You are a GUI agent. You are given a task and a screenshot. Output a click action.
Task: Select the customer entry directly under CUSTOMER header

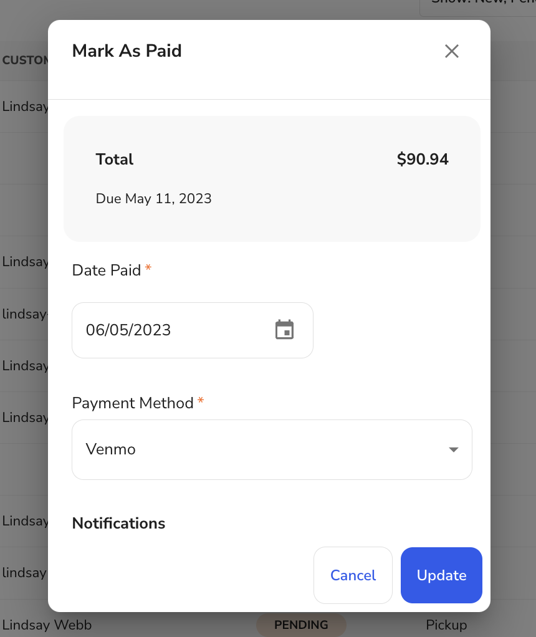(x=25, y=107)
